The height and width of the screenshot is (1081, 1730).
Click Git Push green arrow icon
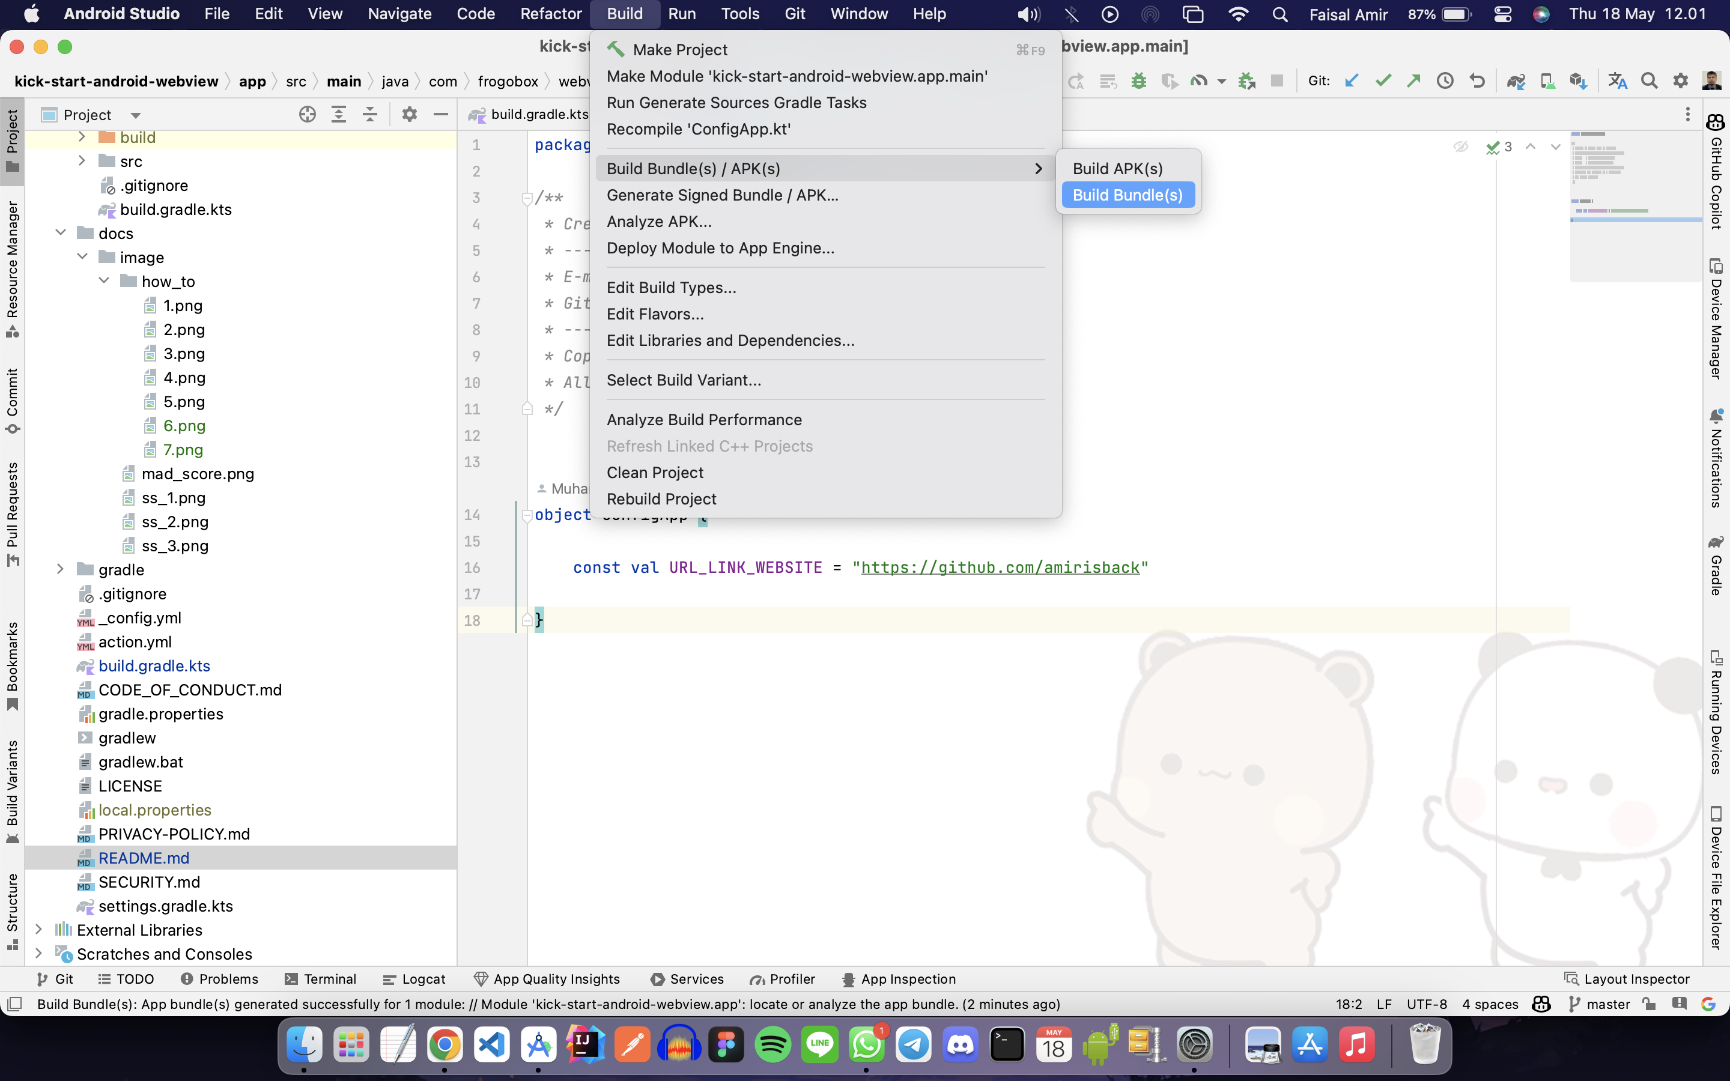pyautogui.click(x=1413, y=81)
